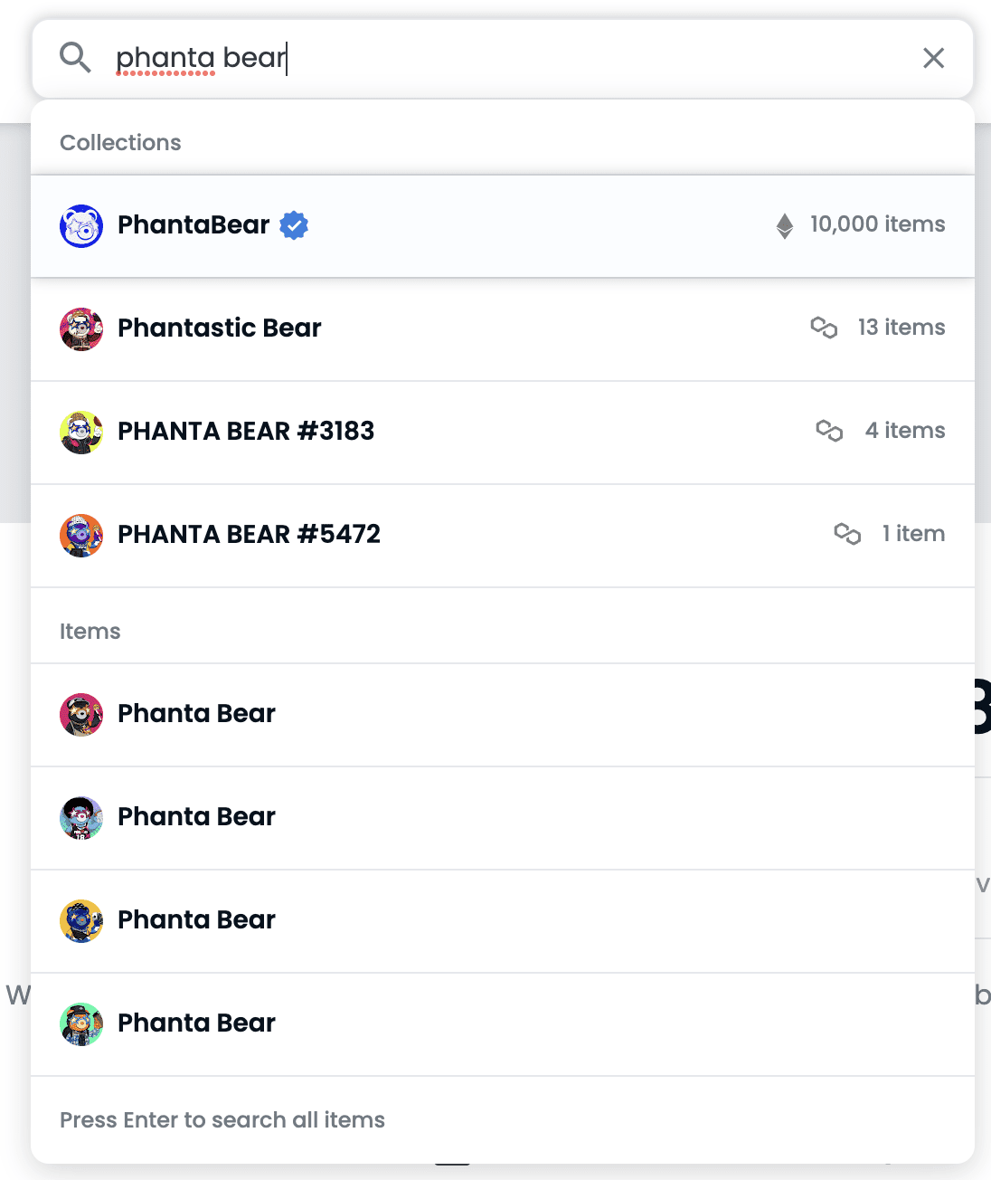Screen dimensions: 991x1180
Task: Click inside the phanta bear search field
Action: click(x=506, y=58)
